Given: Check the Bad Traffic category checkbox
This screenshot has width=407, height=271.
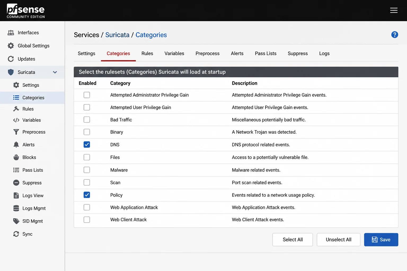Looking at the screenshot, I should point(87,120).
